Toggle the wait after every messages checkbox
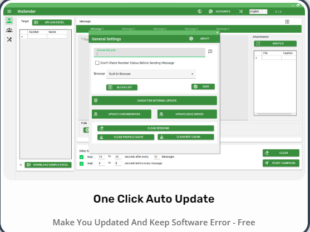Screen dimensions: 310x232 81,157
